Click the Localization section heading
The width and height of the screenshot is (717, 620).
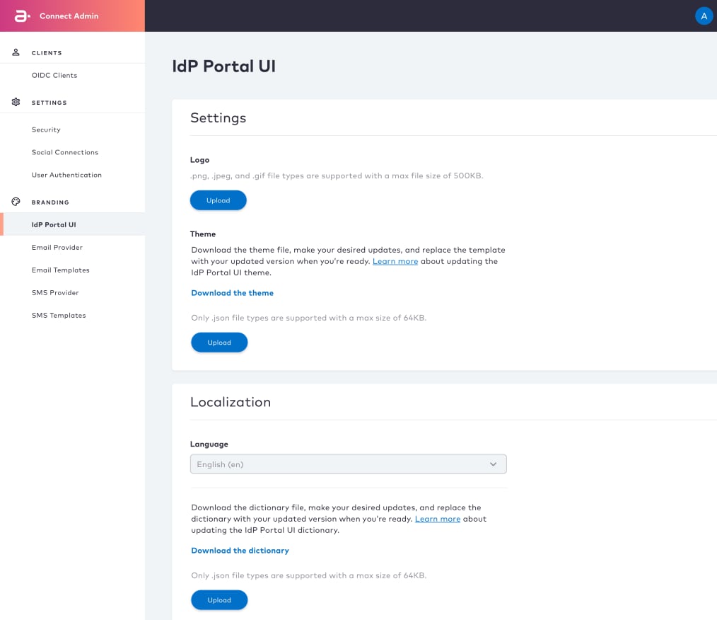click(x=231, y=402)
